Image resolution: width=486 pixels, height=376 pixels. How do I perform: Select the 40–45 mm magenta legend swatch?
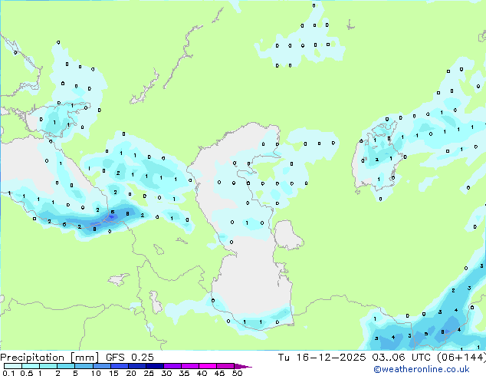(208, 366)
